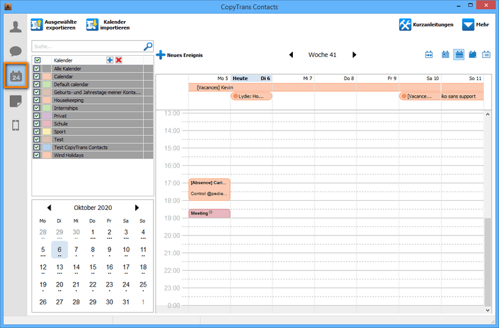Click the schedule scrollbar down arrow
499x328 pixels.
coord(488,310)
